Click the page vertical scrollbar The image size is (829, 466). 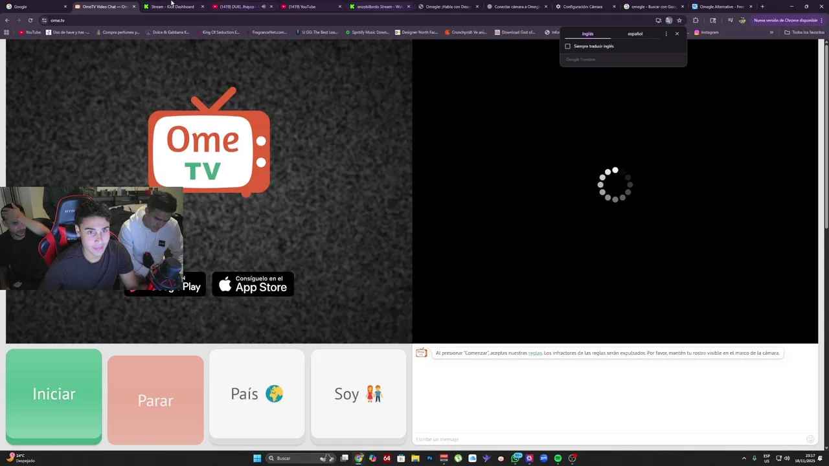click(x=826, y=136)
